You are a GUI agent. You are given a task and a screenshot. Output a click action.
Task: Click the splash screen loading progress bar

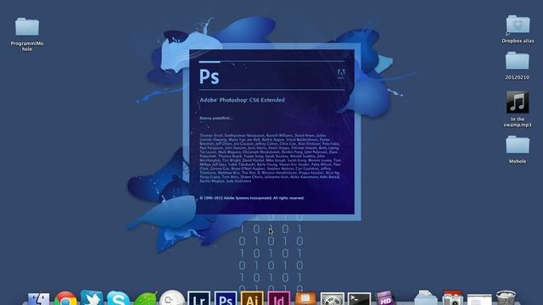click(x=271, y=62)
